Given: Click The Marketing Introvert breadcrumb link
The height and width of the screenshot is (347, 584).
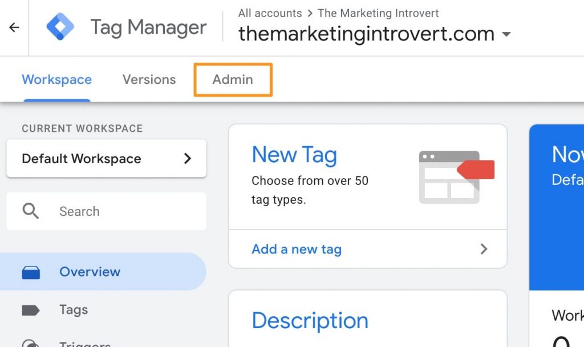Looking at the screenshot, I should pos(378,13).
